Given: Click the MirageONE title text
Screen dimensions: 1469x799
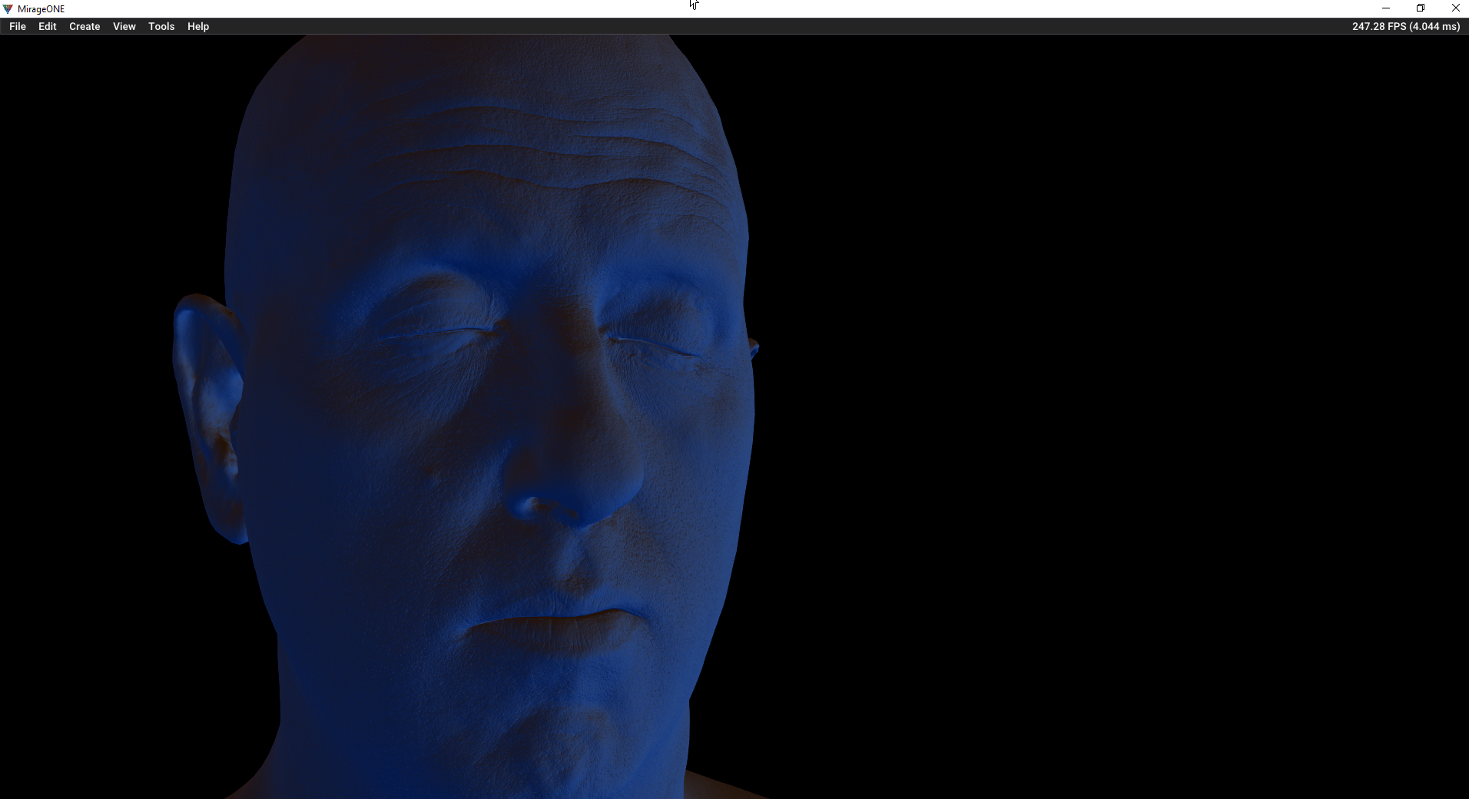Looking at the screenshot, I should (41, 9).
